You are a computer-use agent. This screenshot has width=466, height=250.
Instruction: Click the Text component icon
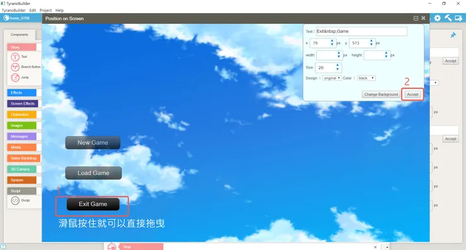(15, 57)
